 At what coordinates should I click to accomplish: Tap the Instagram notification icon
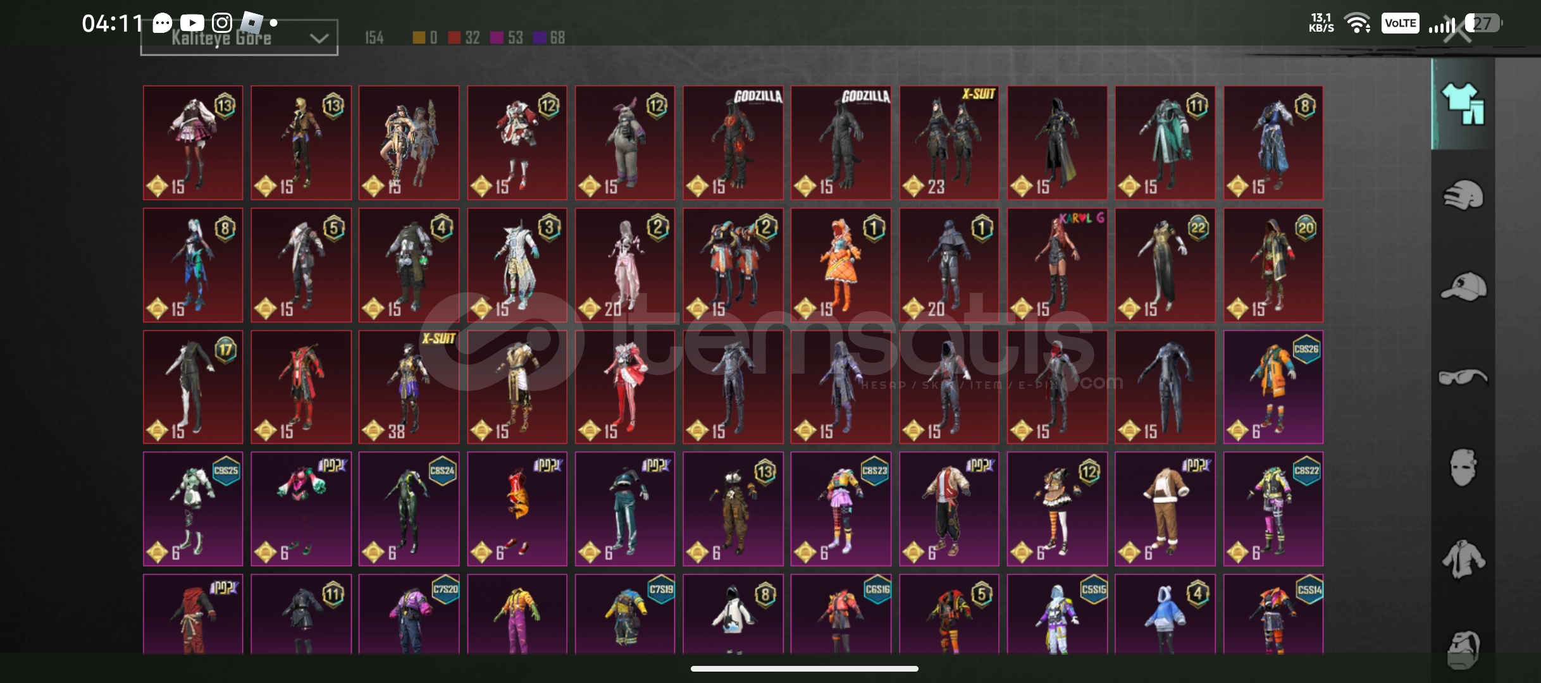pyautogui.click(x=221, y=23)
